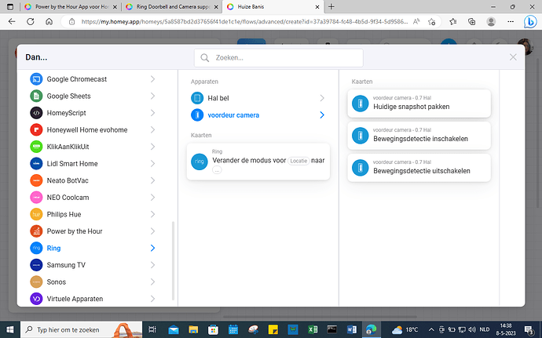Click the Virtuele Apparaten app icon
Screen dimensions: 542x338
pyautogui.click(x=36, y=299)
